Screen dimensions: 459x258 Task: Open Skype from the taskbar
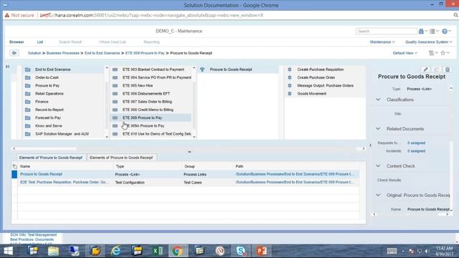[x=241, y=251]
